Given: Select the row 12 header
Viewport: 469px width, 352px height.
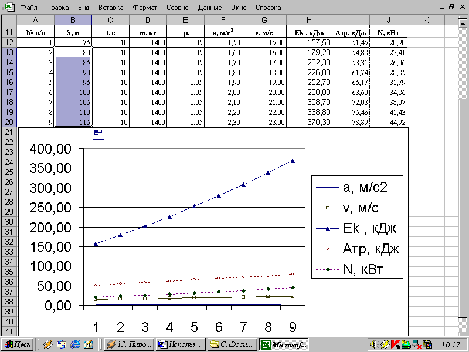Looking at the screenshot, I should coord(9,42).
